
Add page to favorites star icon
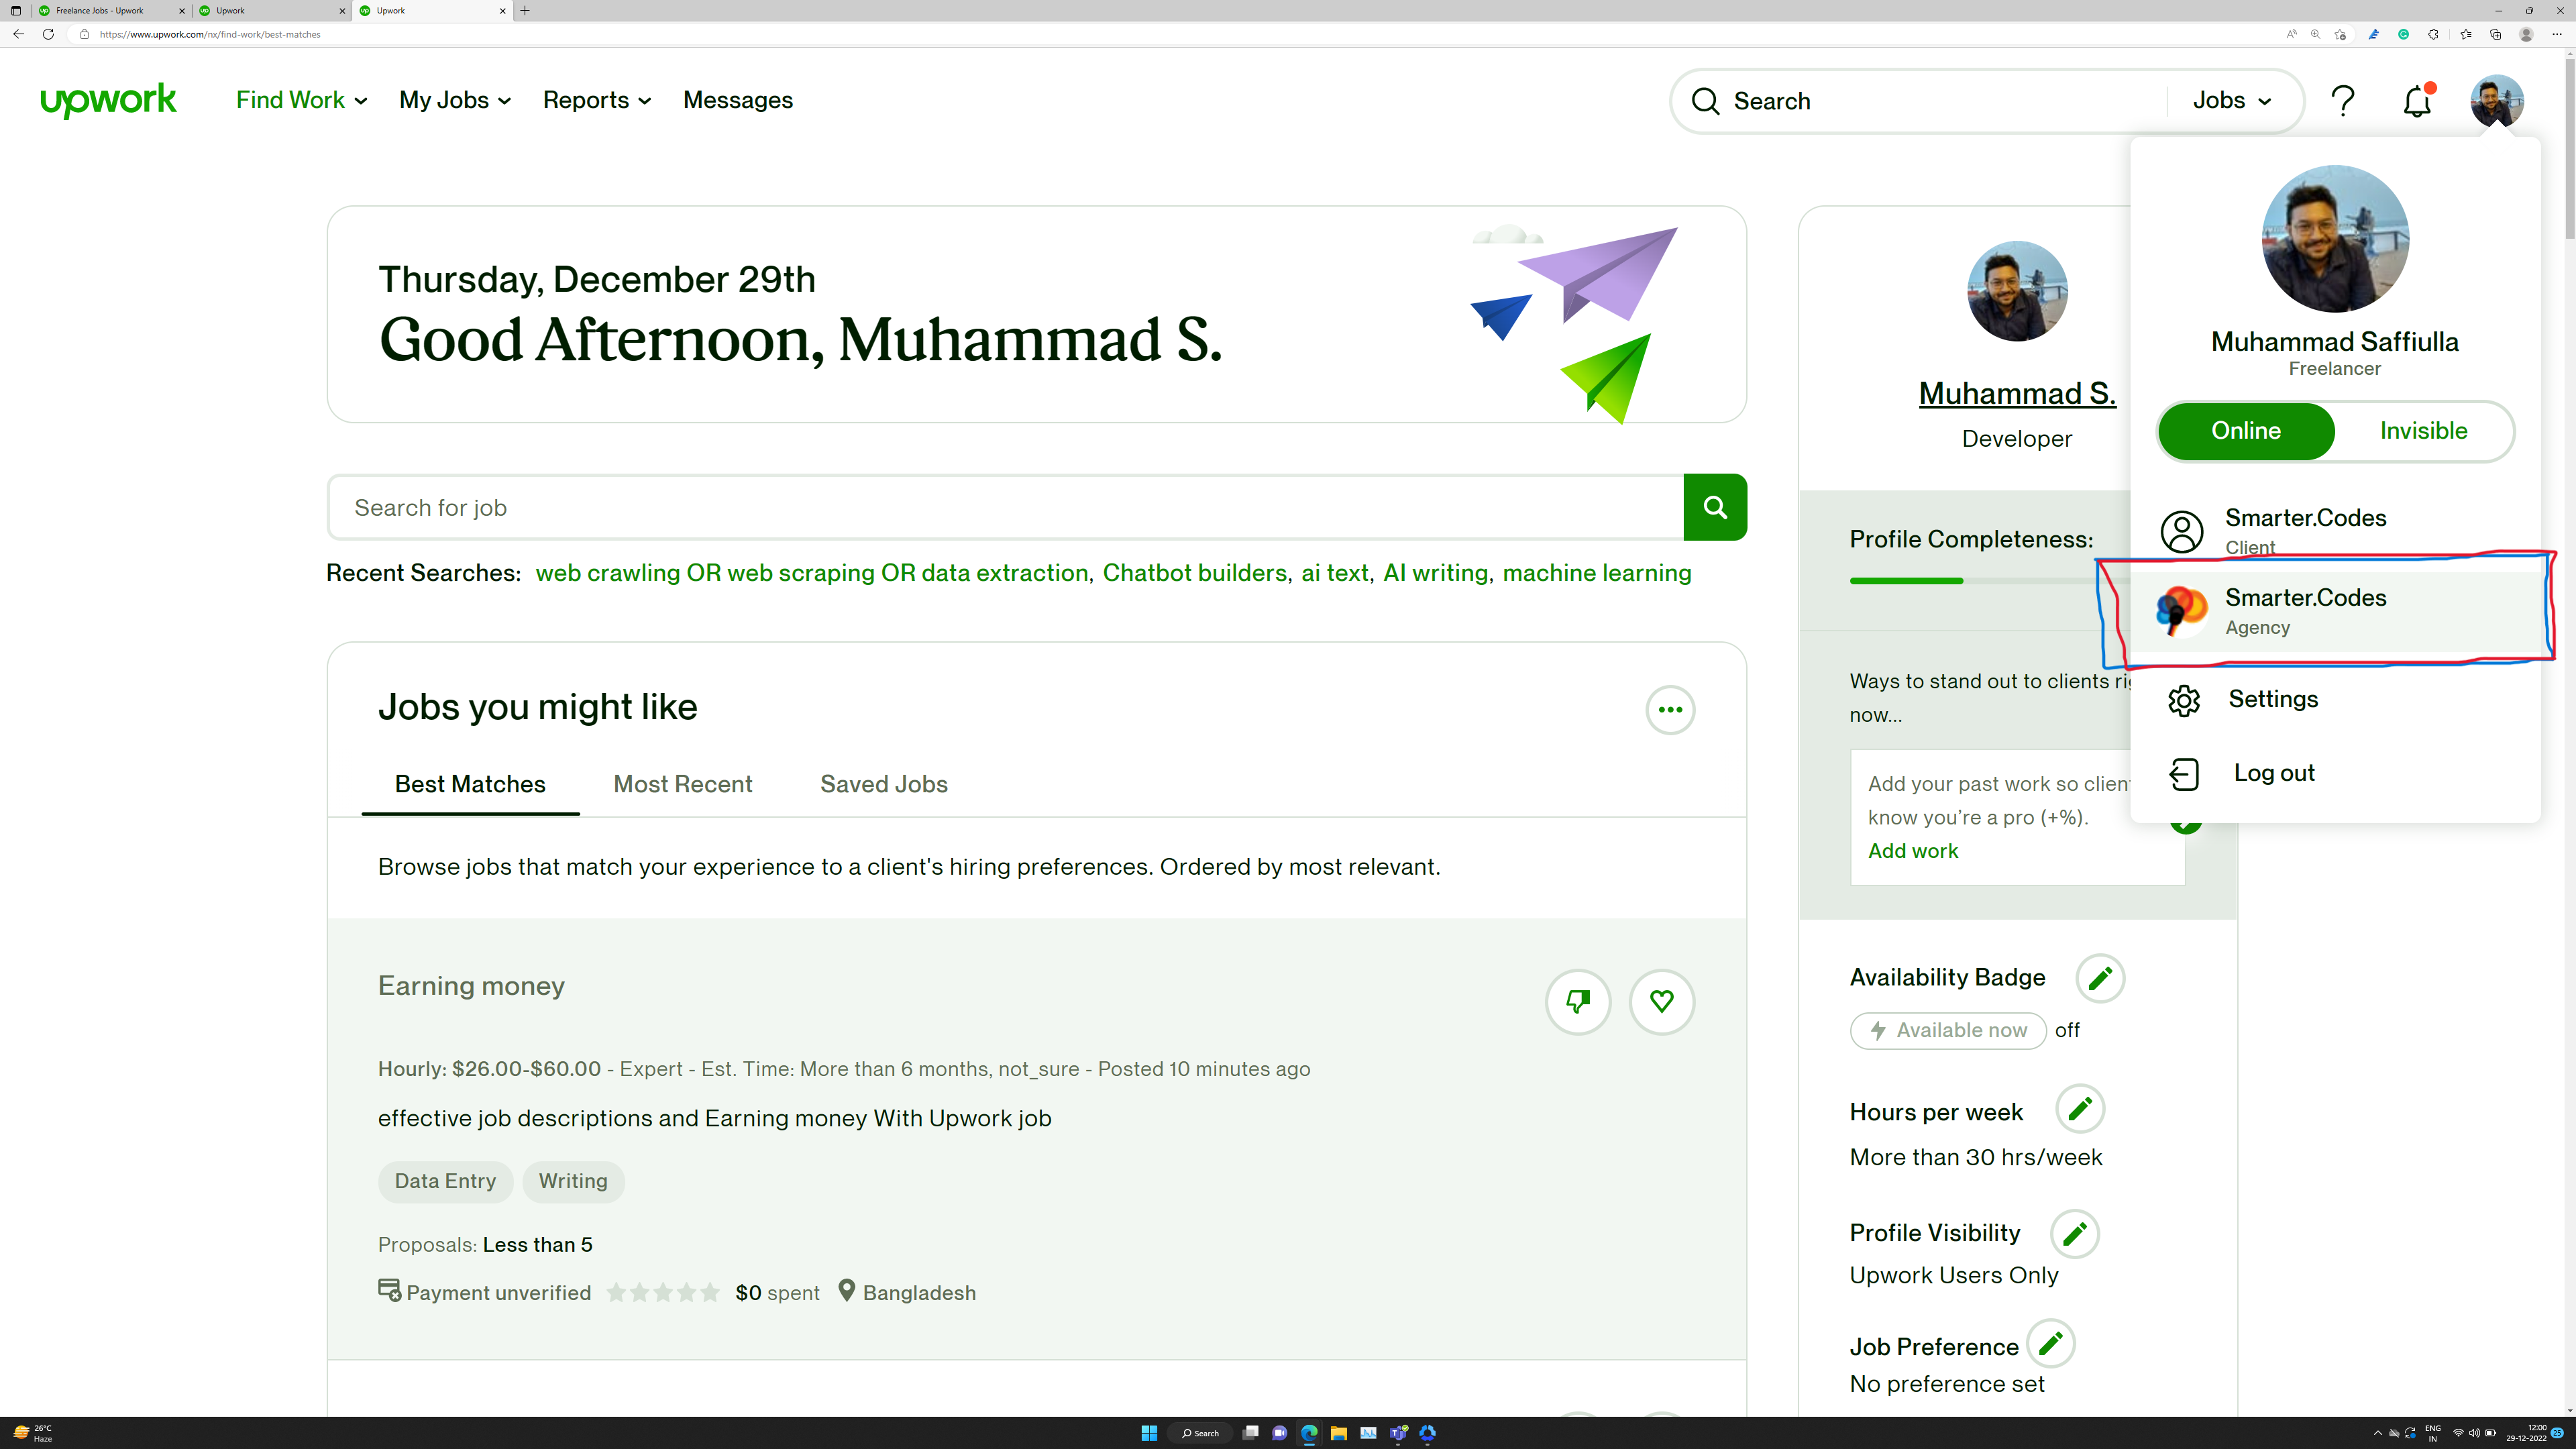click(x=2340, y=34)
